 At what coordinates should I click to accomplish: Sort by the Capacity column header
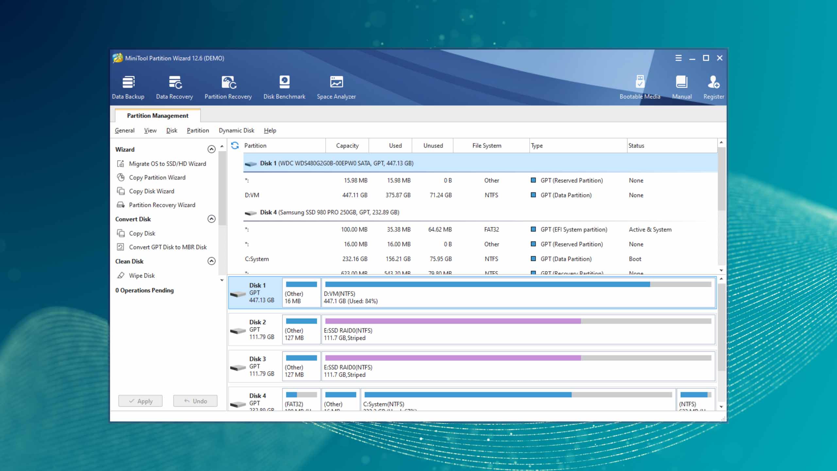pyautogui.click(x=347, y=146)
